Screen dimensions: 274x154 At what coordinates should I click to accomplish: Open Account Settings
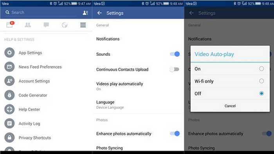[x=34, y=81]
